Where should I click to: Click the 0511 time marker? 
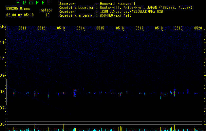22,28
